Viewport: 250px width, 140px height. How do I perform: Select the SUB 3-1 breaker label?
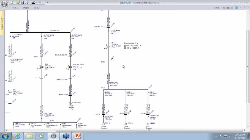click(x=109, y=94)
